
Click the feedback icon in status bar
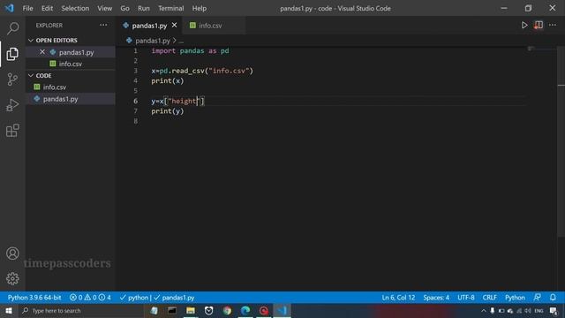point(537,298)
